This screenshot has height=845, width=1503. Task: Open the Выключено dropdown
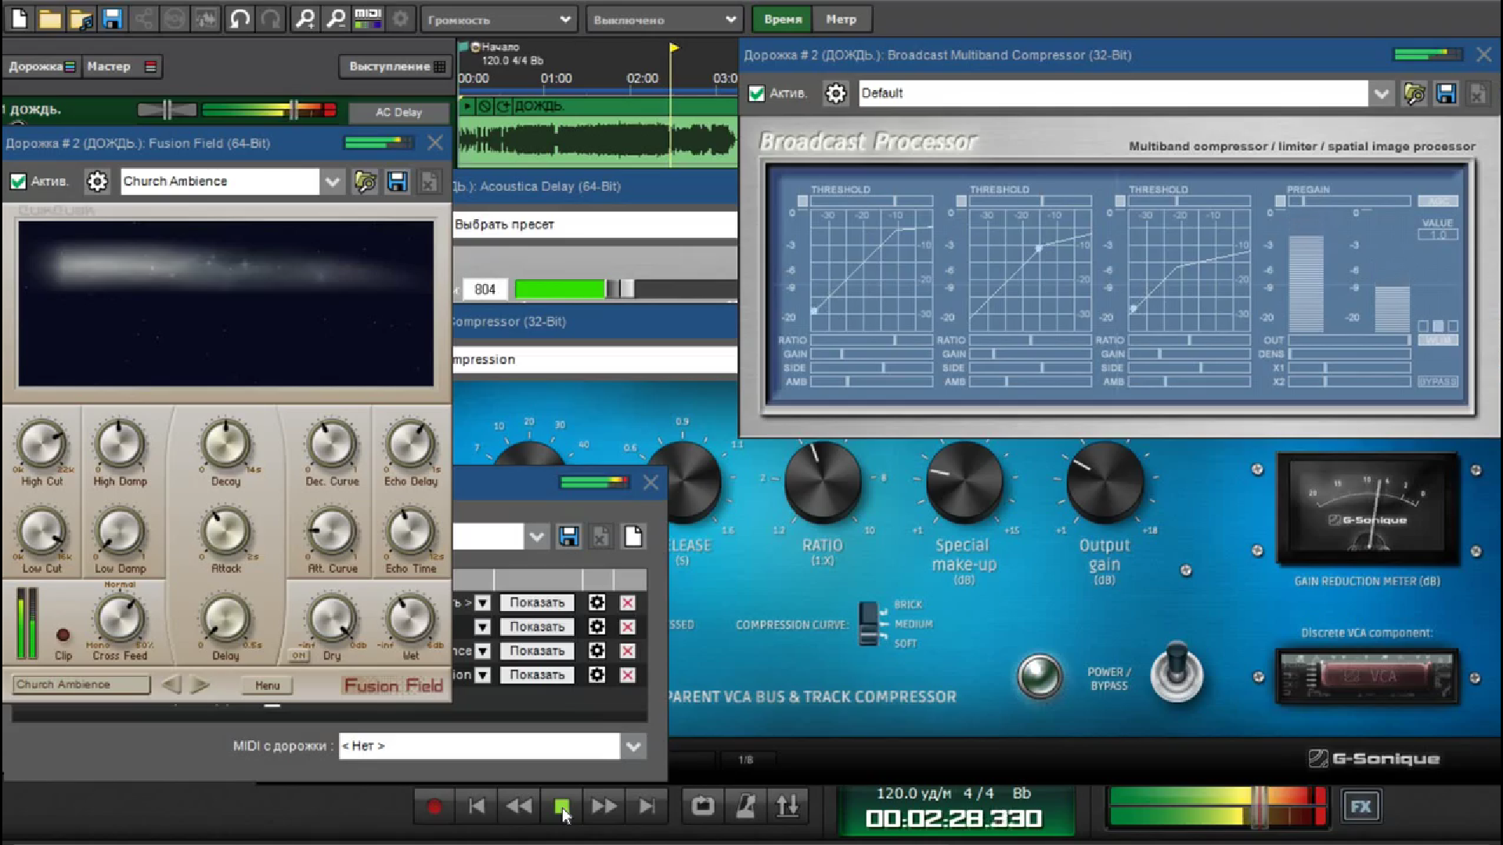tap(664, 20)
